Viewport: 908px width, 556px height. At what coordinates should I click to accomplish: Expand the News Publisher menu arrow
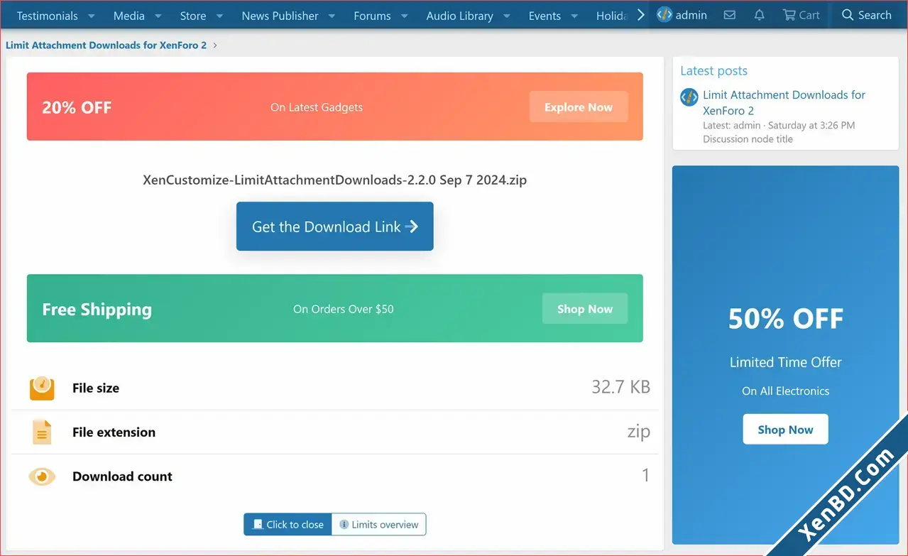click(x=332, y=16)
